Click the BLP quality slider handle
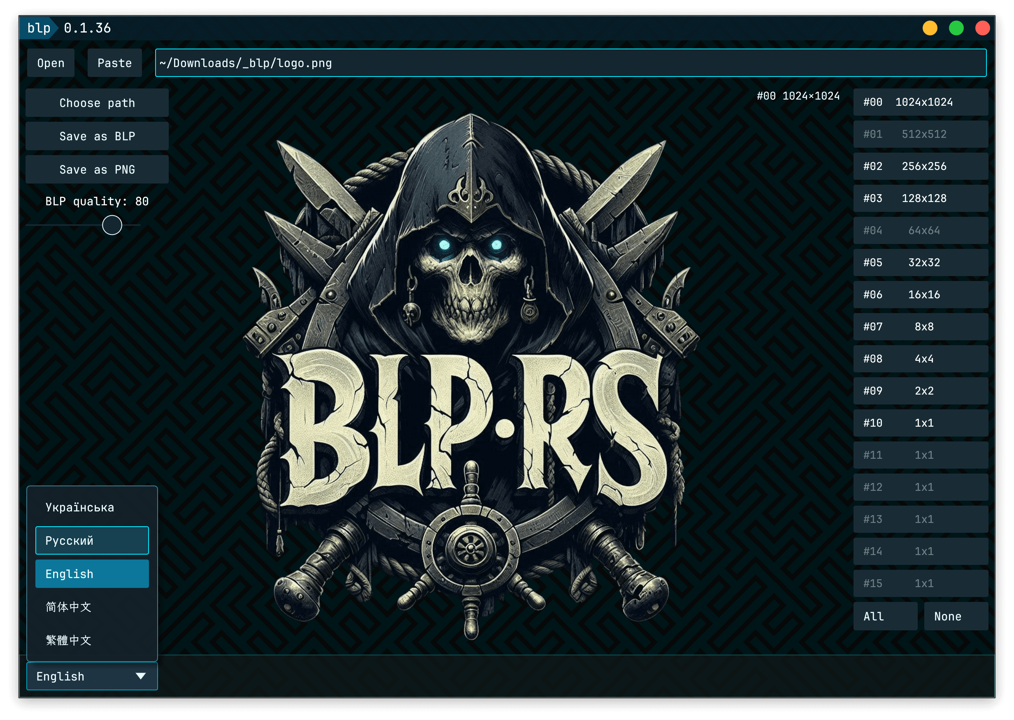The image size is (1014, 720). click(x=112, y=225)
